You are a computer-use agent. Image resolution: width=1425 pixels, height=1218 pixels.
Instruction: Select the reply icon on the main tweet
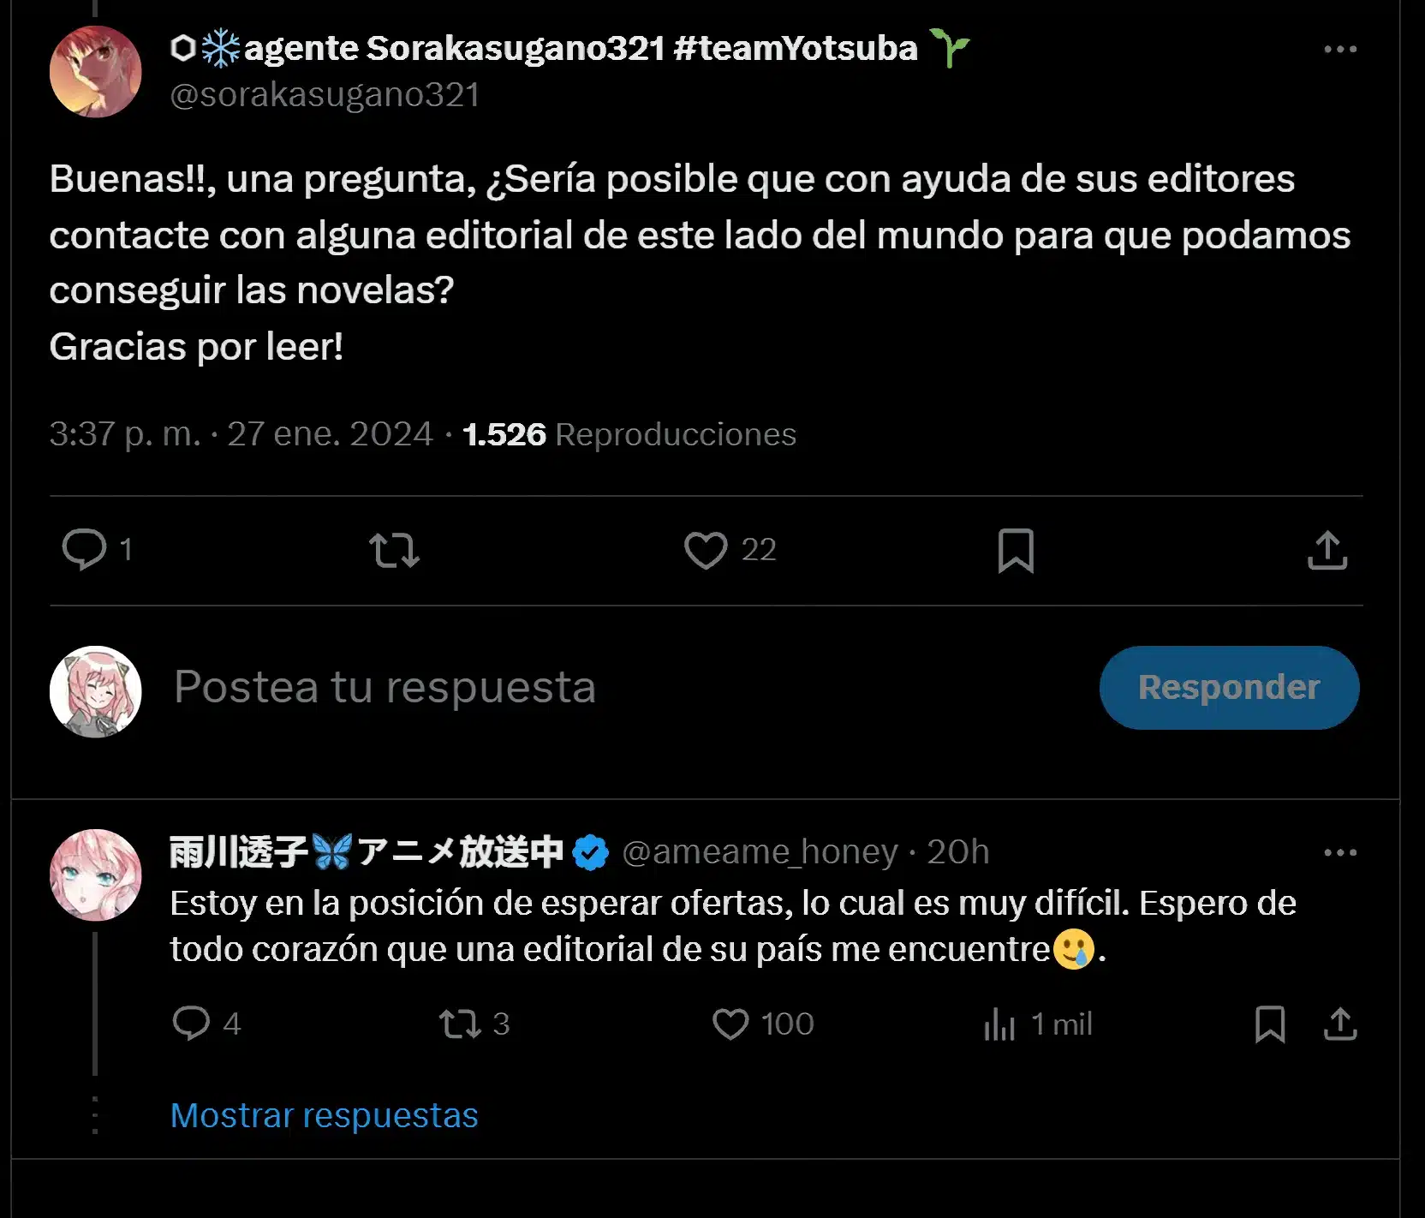pyautogui.click(x=84, y=551)
